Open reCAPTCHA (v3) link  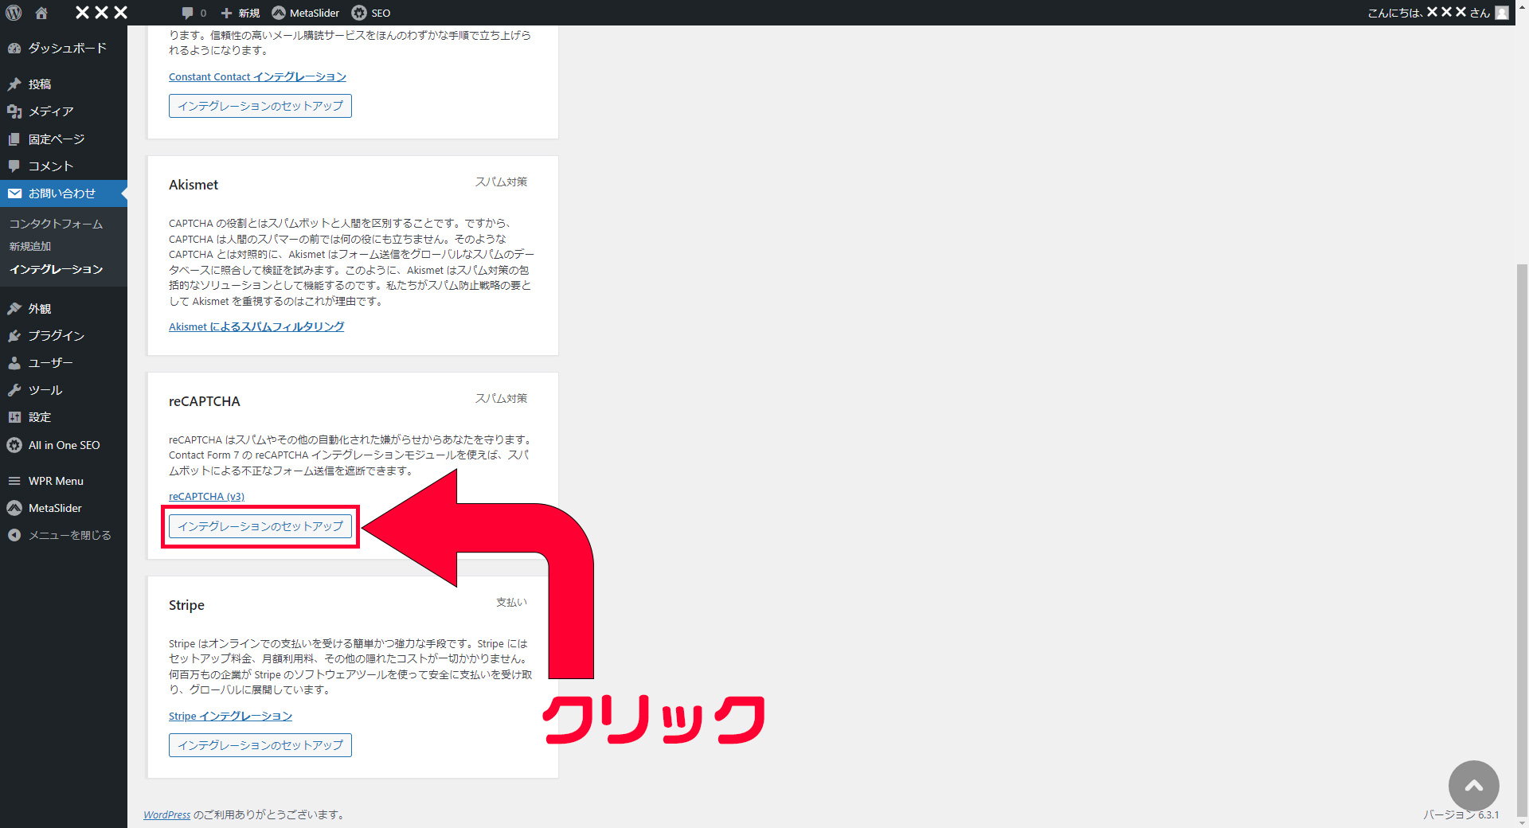206,496
